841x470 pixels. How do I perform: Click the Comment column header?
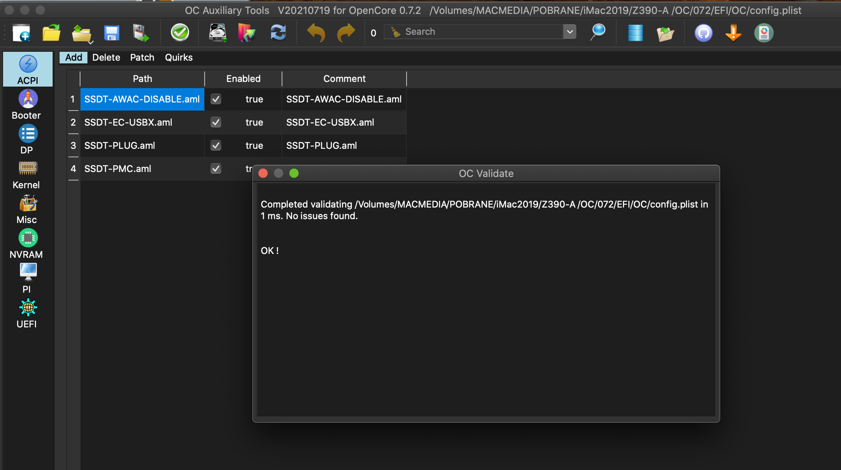344,79
